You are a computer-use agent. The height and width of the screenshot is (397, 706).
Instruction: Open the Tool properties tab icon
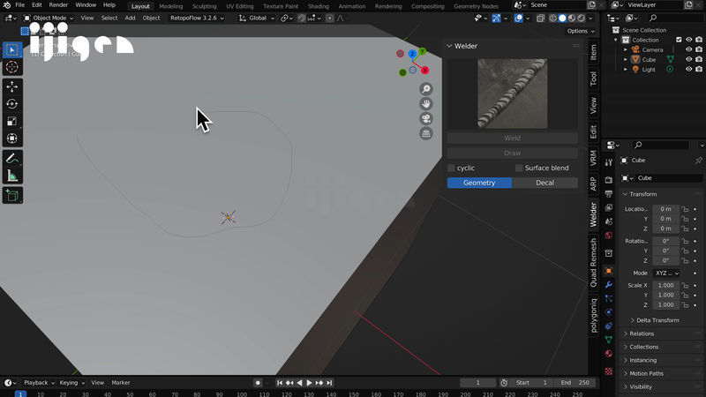pos(609,162)
